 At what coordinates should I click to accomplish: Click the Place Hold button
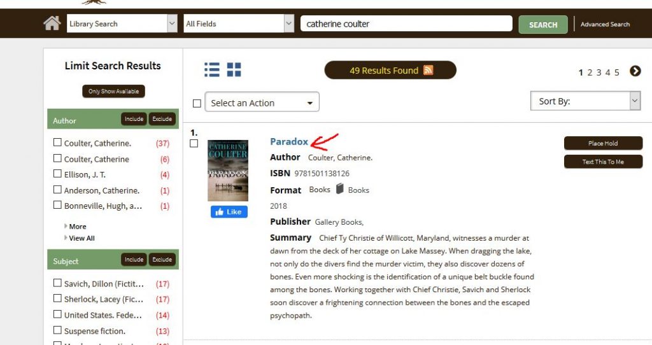pyautogui.click(x=603, y=143)
